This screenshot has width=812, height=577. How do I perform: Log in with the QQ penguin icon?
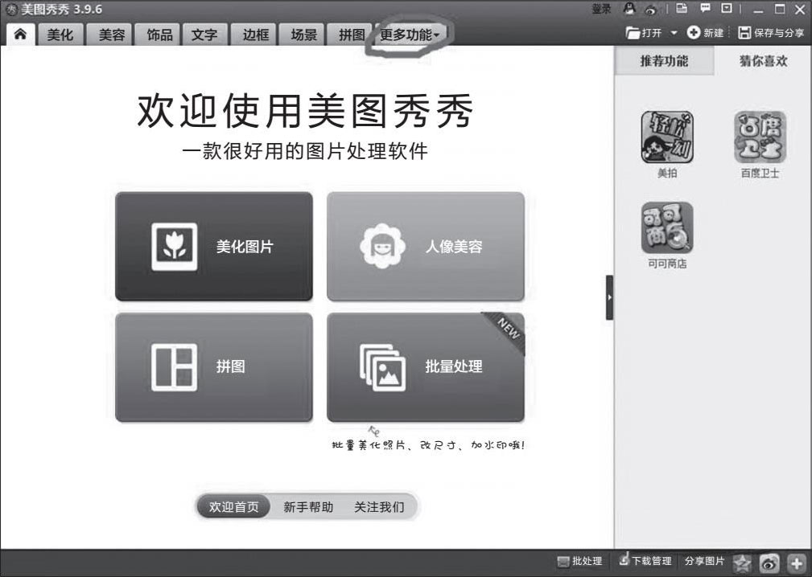pyautogui.click(x=629, y=9)
